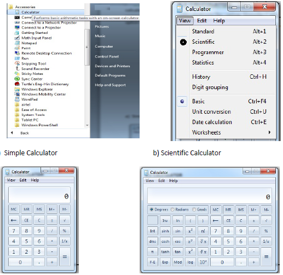This screenshot has height=275, width=283.
Task: Open Help and Support
Action: 110,85
